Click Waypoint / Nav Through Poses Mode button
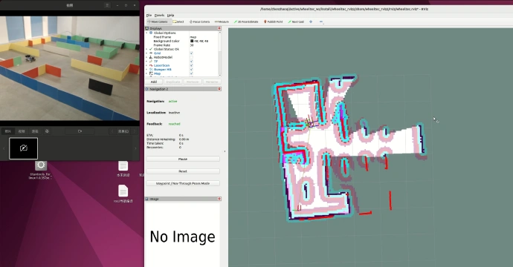The height and width of the screenshot is (267, 513). tap(183, 183)
